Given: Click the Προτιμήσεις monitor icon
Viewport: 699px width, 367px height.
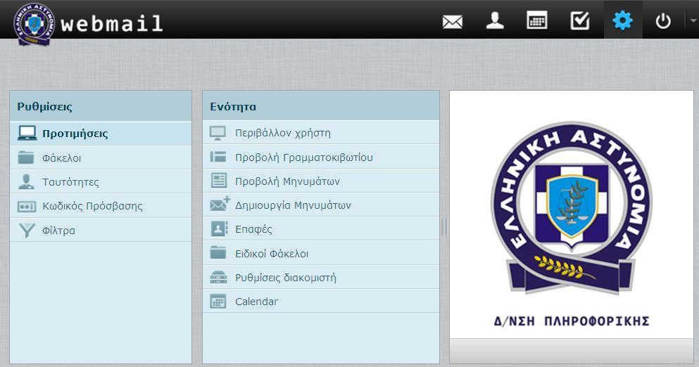Looking at the screenshot, I should click(27, 133).
